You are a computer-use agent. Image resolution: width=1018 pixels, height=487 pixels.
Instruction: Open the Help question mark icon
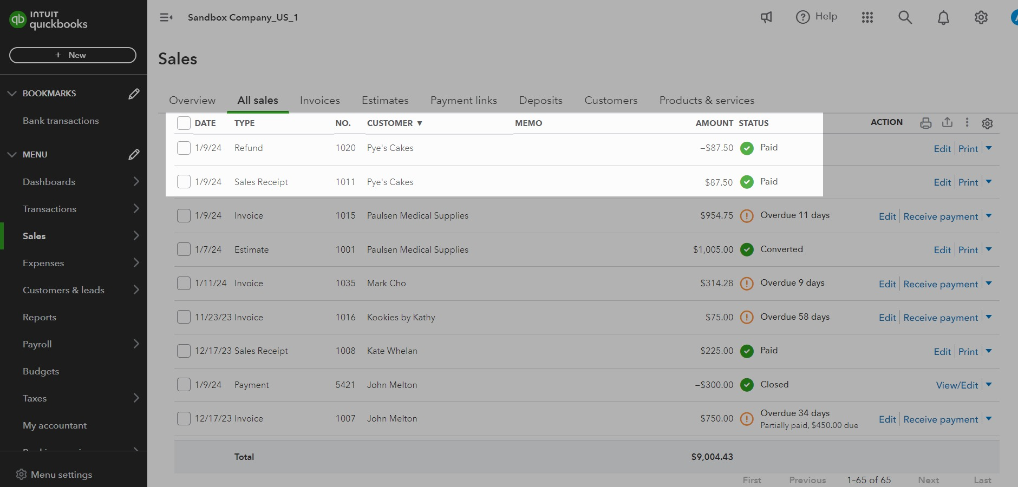(x=802, y=17)
